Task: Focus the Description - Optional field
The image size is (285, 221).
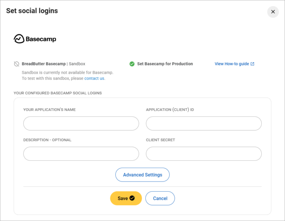Action: [x=81, y=154]
